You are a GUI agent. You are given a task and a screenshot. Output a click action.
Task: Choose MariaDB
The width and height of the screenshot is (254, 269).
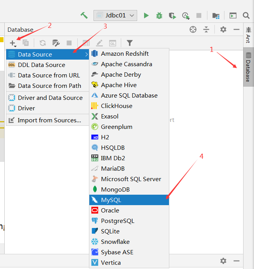pos(129,169)
